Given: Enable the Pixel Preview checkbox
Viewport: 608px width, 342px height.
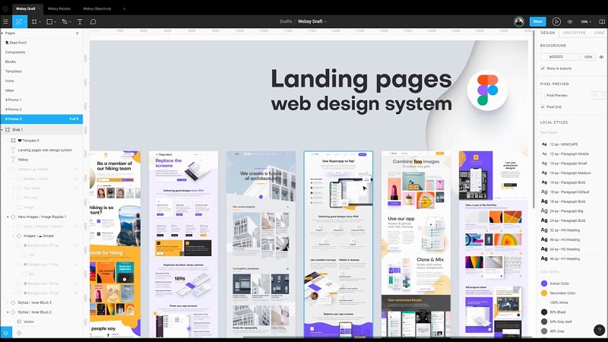Looking at the screenshot, I should pos(543,96).
